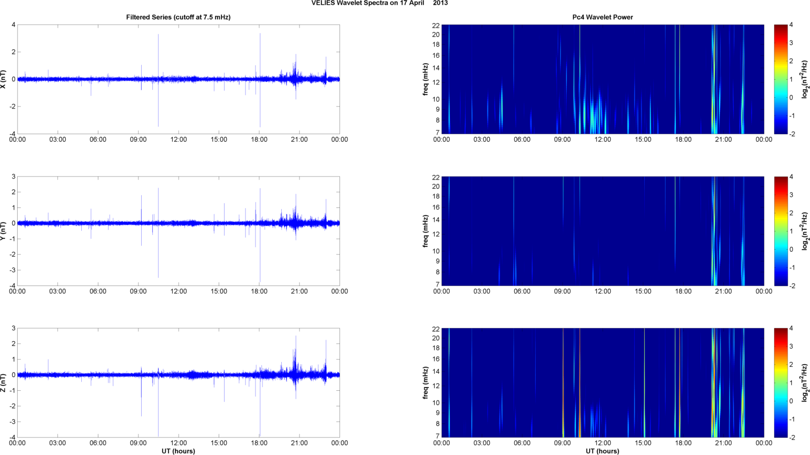Click the 06:00 tick under Y time series
Viewport: 810px width, 455px height.
tap(98, 291)
